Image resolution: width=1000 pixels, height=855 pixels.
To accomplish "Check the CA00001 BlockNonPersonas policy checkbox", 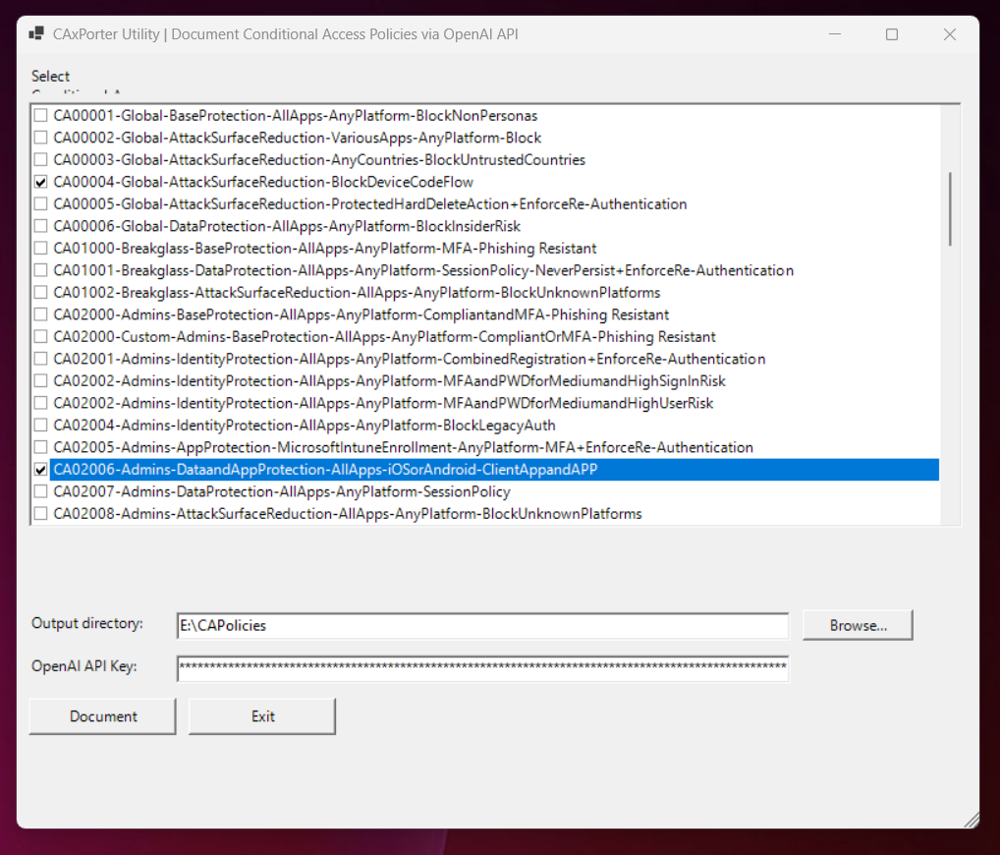I will [x=40, y=116].
